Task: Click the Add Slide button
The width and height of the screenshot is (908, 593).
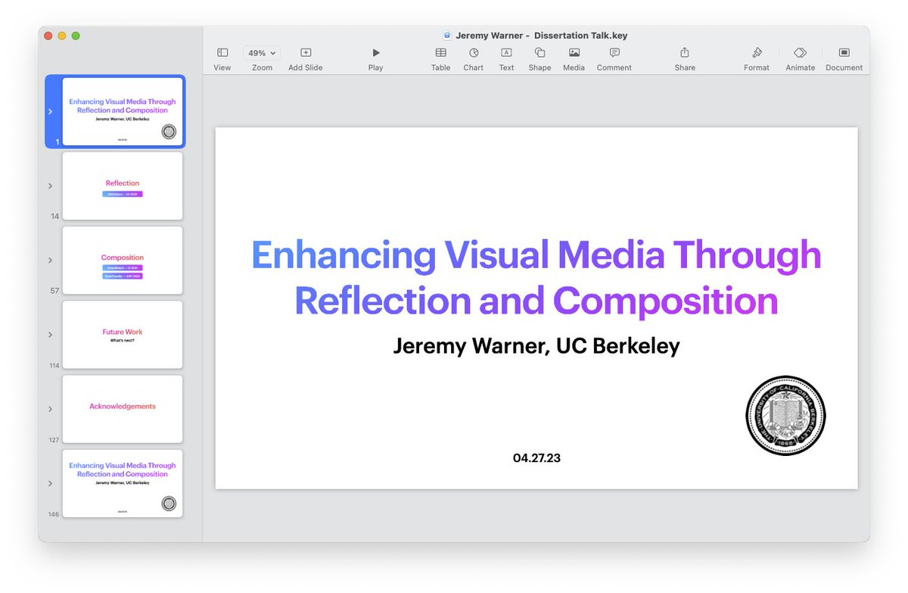Action: point(306,59)
